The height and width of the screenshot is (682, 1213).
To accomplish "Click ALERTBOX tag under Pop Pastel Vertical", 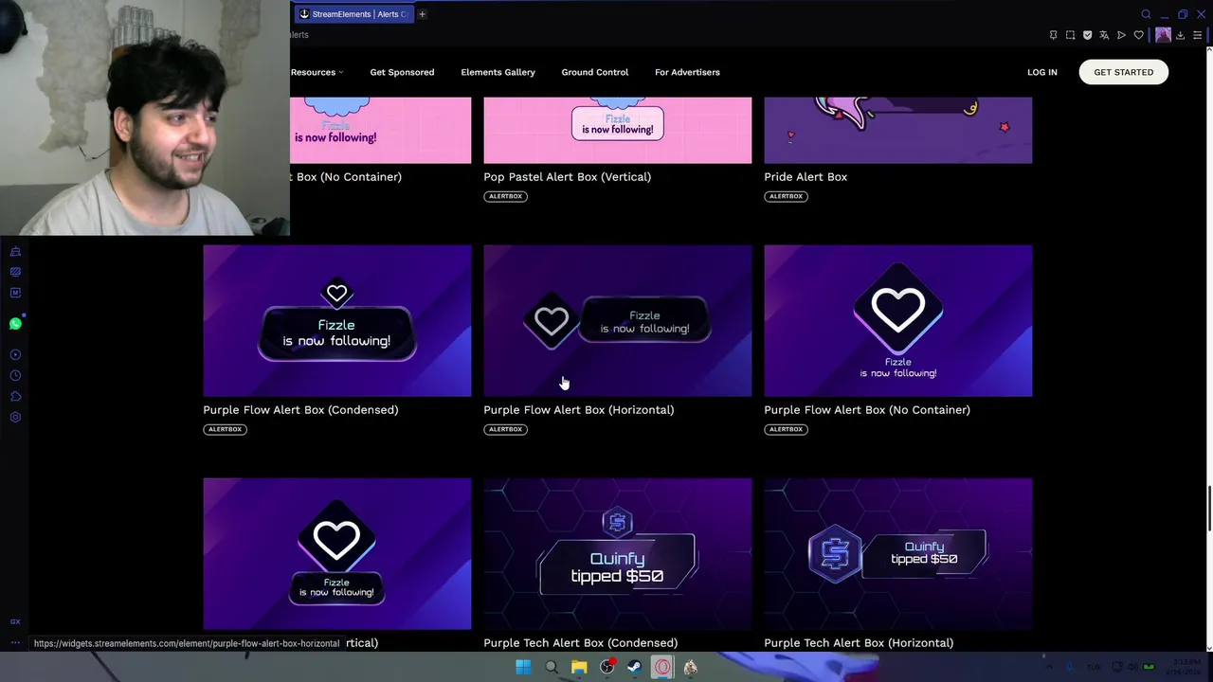I will coord(505,196).
